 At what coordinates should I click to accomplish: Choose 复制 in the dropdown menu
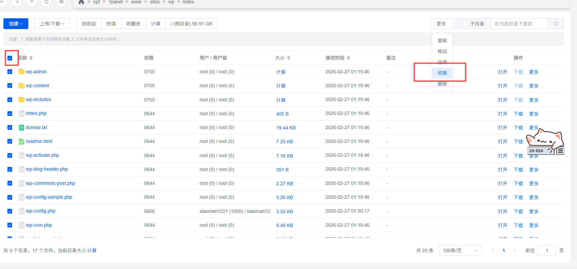coord(442,41)
